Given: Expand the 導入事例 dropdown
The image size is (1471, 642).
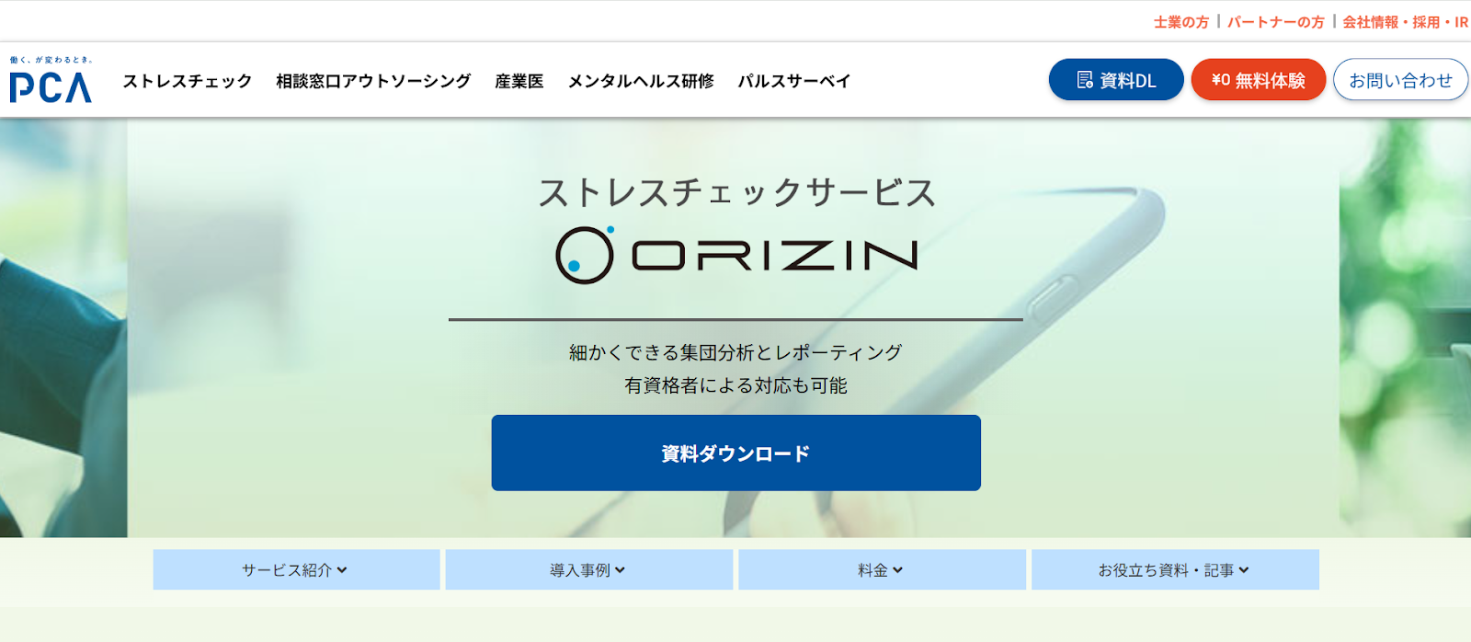Looking at the screenshot, I should pyautogui.click(x=589, y=569).
